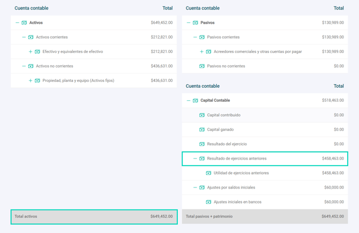Expand Acreedores comerciales y otras cuentas
Viewport: 359px width, 233px height.
pyautogui.click(x=202, y=52)
